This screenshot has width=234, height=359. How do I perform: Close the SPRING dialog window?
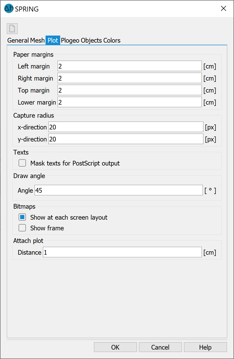tap(224, 9)
